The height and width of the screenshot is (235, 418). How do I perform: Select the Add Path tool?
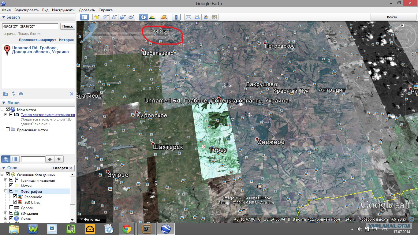pyautogui.click(x=114, y=17)
